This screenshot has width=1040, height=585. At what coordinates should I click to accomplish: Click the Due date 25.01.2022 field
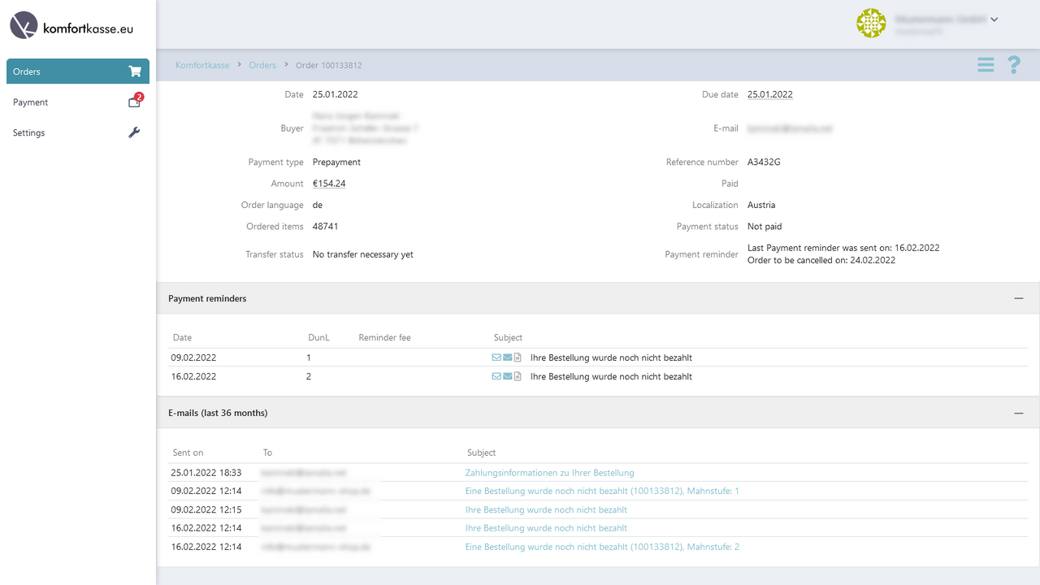tap(769, 94)
